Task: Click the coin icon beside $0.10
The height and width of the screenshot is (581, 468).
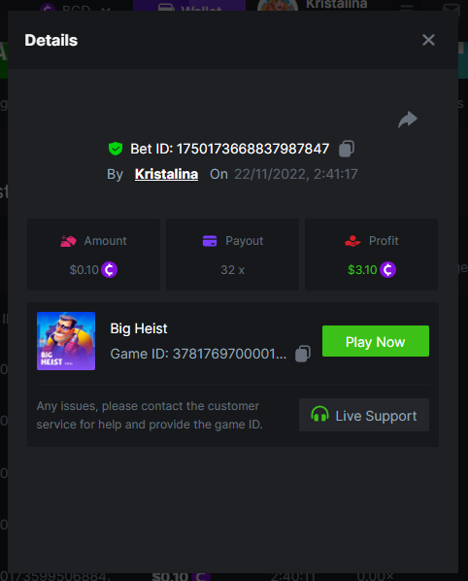Action: coord(109,270)
